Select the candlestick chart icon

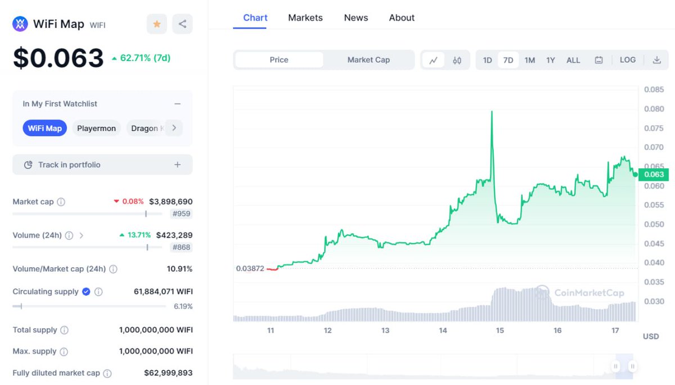[x=457, y=59]
